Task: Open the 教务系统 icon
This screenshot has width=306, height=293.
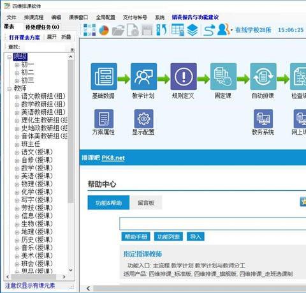Action: point(263,119)
